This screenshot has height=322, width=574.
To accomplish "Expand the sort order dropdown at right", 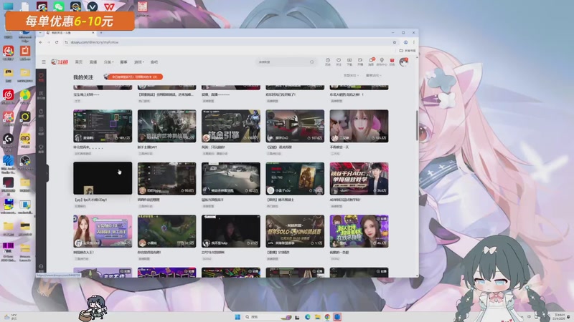I will click(373, 76).
